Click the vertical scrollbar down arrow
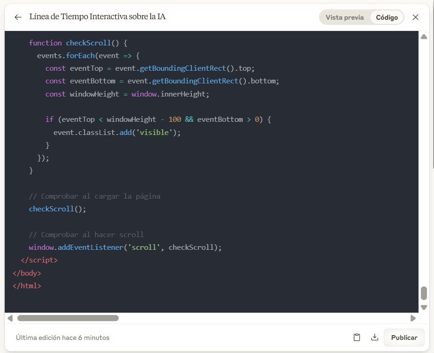 point(424,307)
